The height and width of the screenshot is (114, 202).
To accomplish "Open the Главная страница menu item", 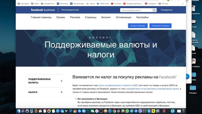I will point(41,17).
